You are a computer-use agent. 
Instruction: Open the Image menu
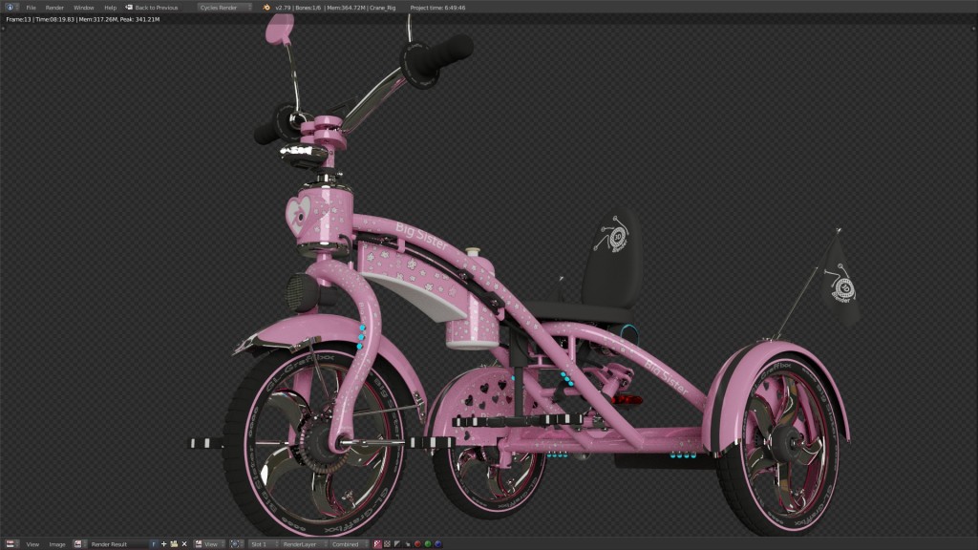click(x=58, y=542)
